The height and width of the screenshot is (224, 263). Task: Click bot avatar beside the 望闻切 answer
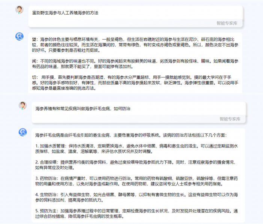pos(20,37)
